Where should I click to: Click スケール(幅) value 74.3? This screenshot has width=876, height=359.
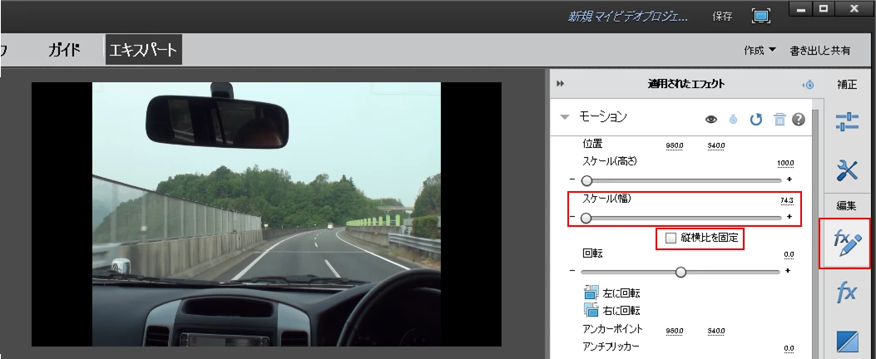[x=787, y=201]
